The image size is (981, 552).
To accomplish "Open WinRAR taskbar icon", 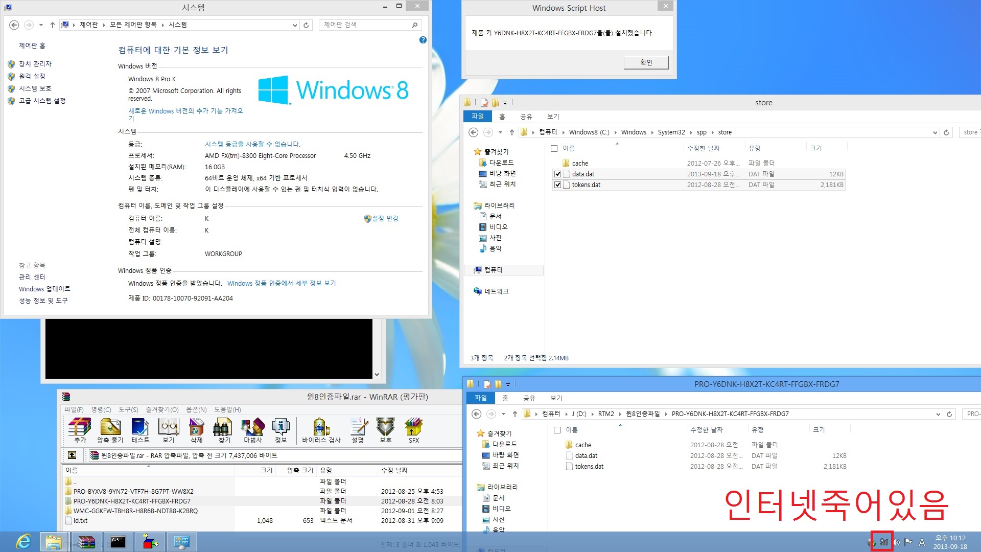I will pos(86,542).
